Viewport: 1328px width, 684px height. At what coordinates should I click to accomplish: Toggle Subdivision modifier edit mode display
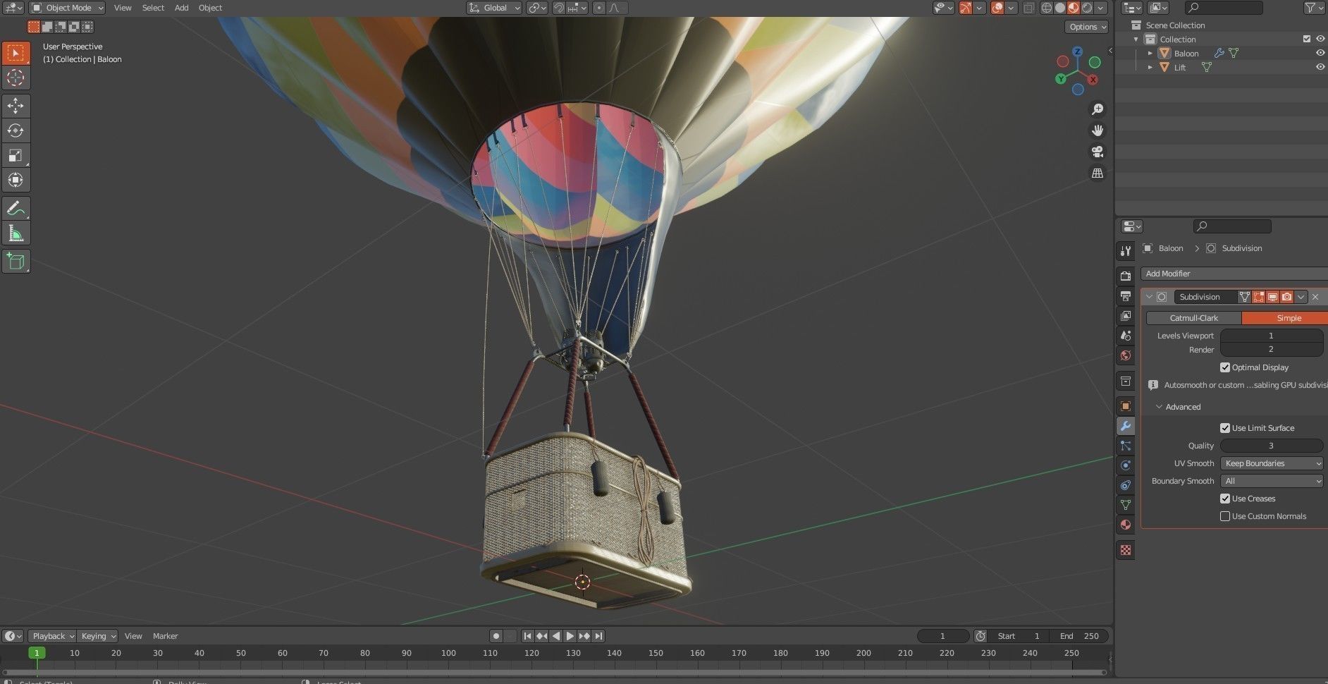1259,297
